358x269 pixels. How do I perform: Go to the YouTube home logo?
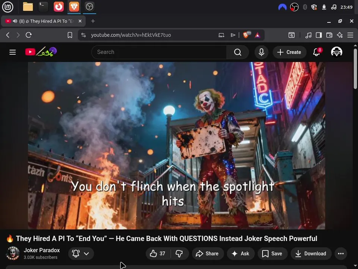41,52
